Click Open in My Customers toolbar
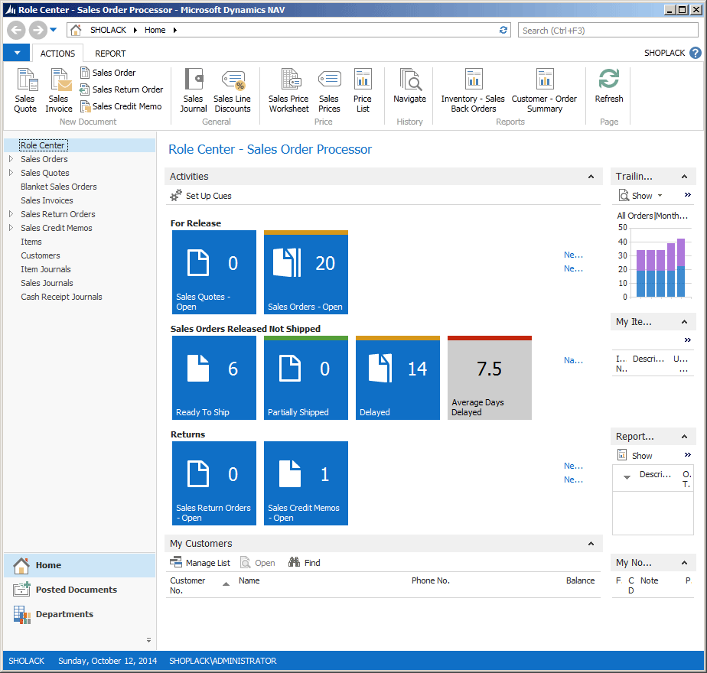The height and width of the screenshot is (673, 707). pyautogui.click(x=257, y=563)
